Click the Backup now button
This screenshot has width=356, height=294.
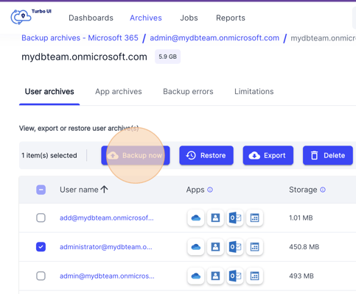pyautogui.click(x=136, y=155)
